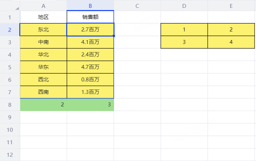The width and height of the screenshot is (256, 161).
Task: Click the 0.8百万 cell
Action: click(90, 80)
